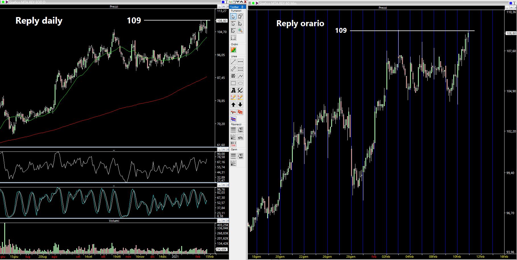Select the horizontal-line crosshair pointer tool
The image size is (517, 260).
(233, 24)
